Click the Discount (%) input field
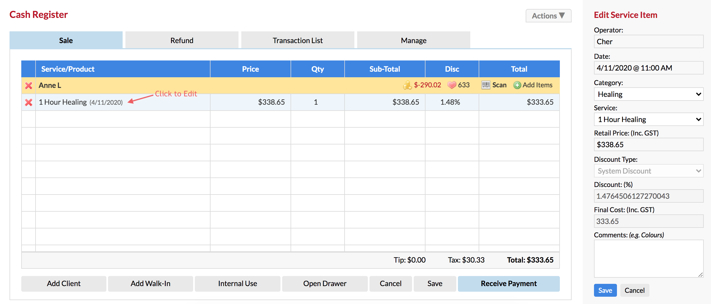The height and width of the screenshot is (304, 711). (x=649, y=196)
